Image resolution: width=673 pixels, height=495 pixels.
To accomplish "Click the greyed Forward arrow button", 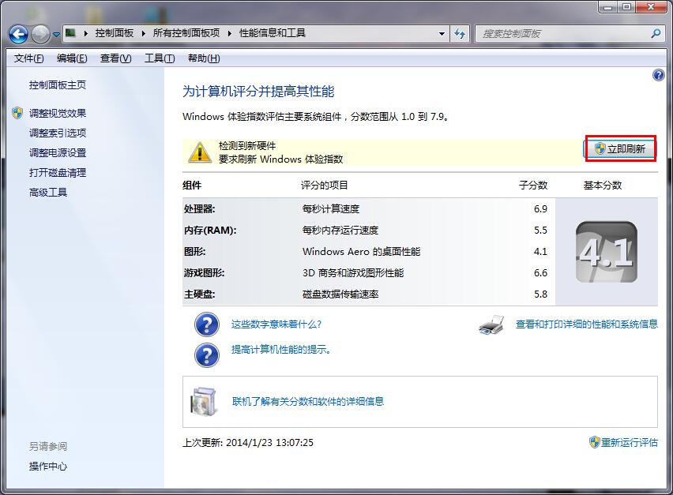I will [x=41, y=34].
